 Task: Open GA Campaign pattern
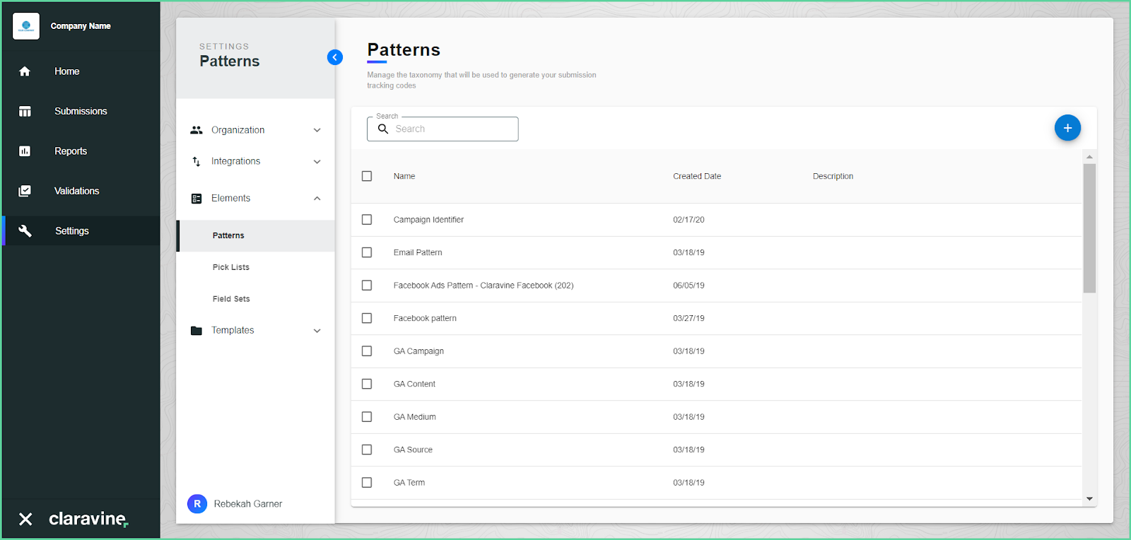[x=418, y=351]
